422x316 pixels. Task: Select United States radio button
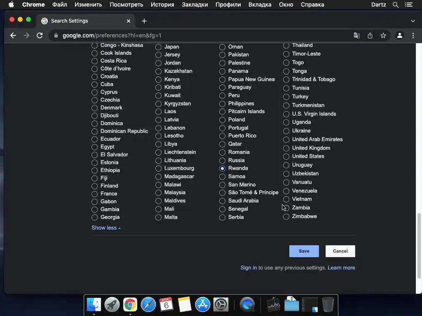[x=286, y=156]
